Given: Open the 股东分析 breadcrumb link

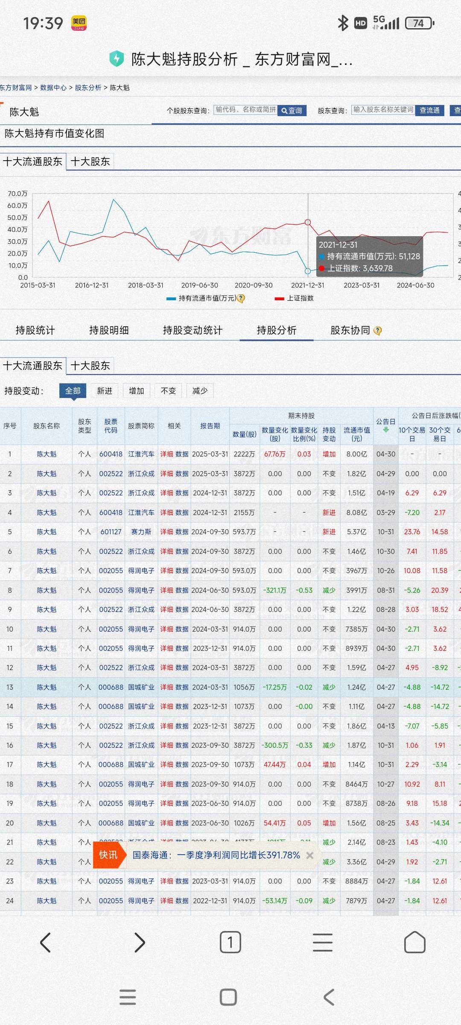Looking at the screenshot, I should [x=88, y=88].
